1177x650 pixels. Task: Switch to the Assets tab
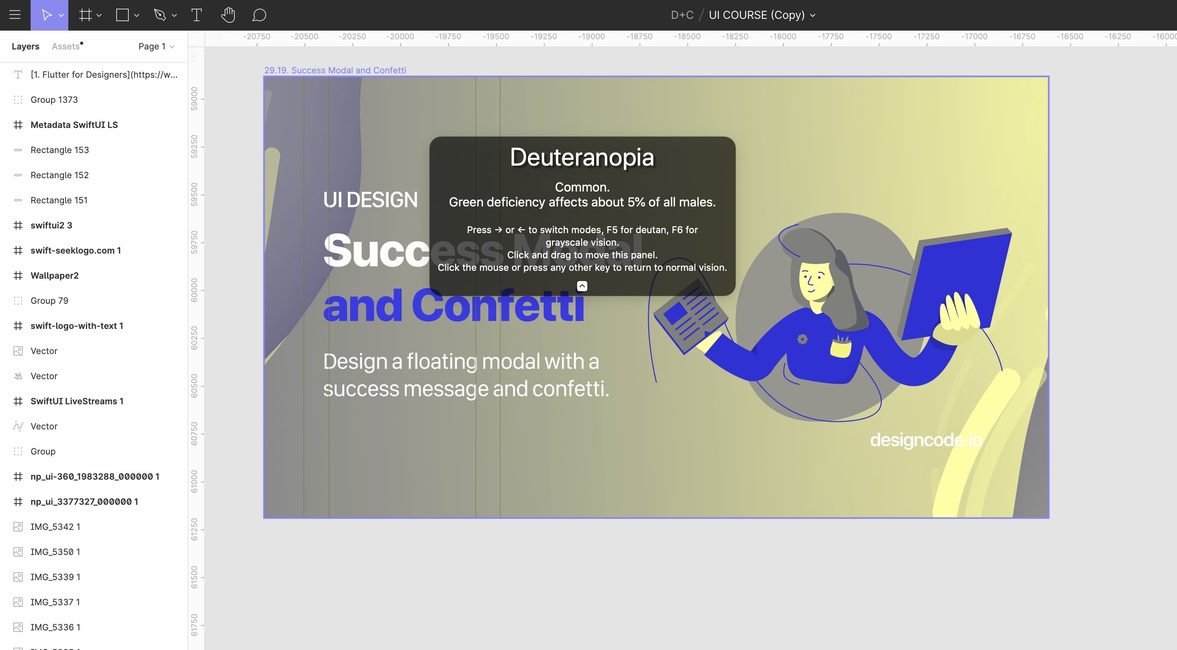[x=64, y=46]
